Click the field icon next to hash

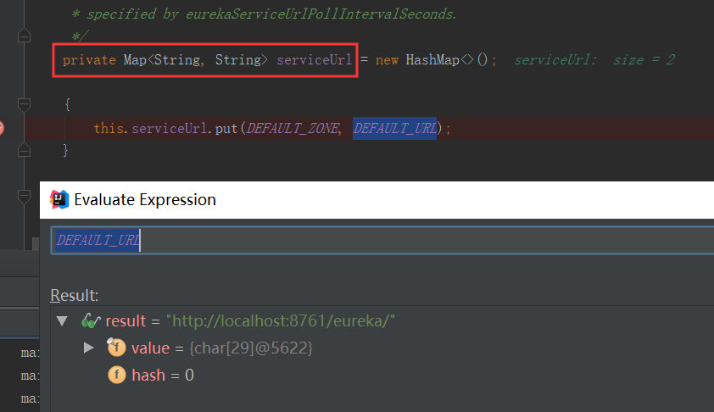click(x=116, y=375)
